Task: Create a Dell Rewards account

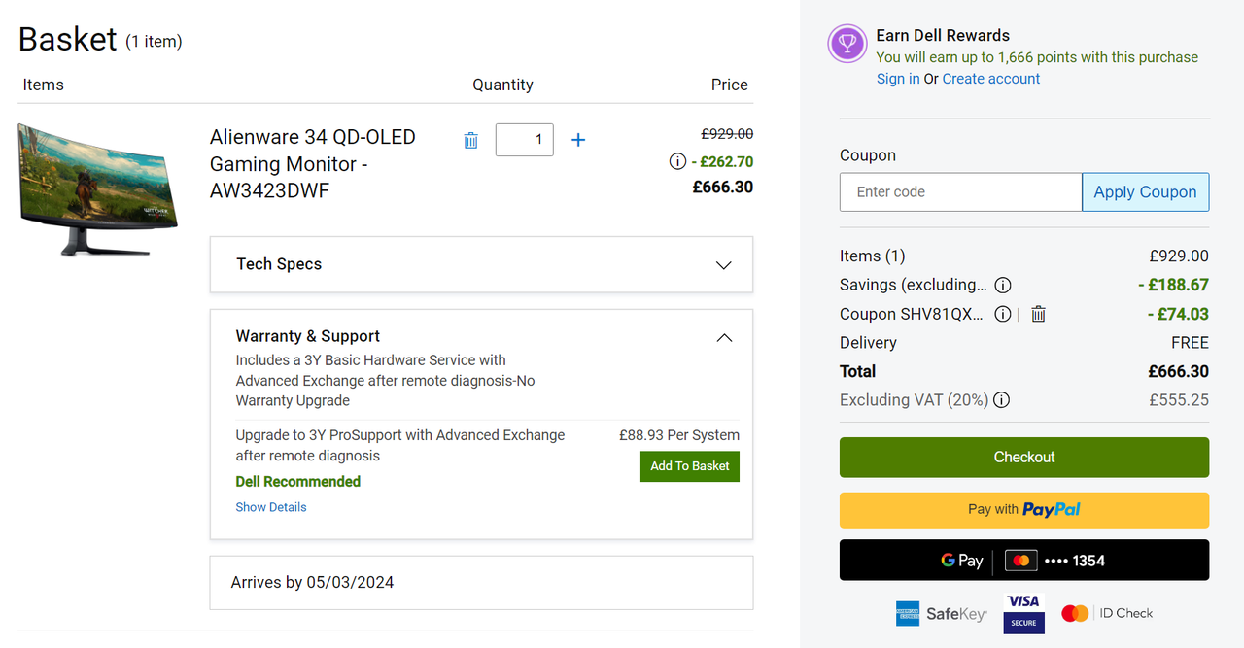Action: (x=991, y=79)
